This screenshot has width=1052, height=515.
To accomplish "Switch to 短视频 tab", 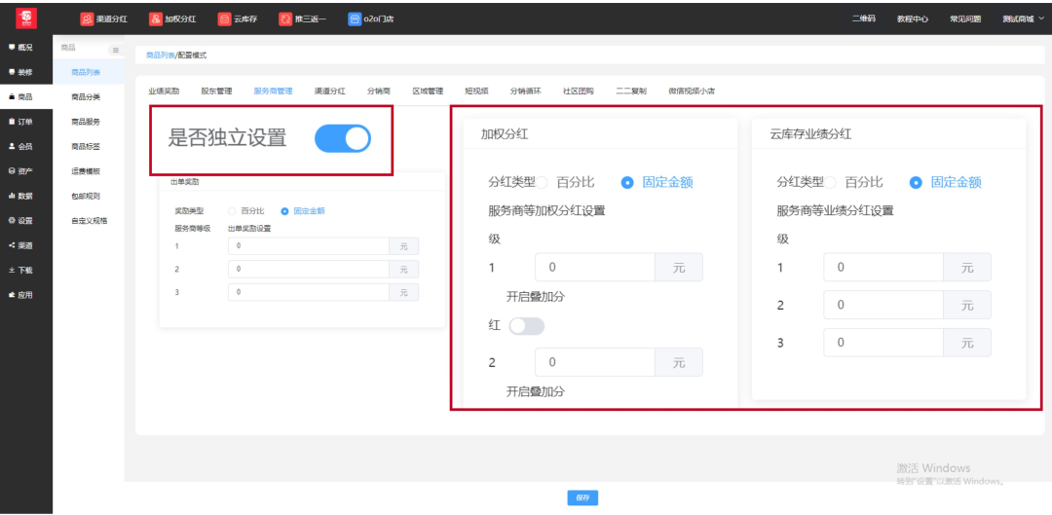I will (x=476, y=92).
